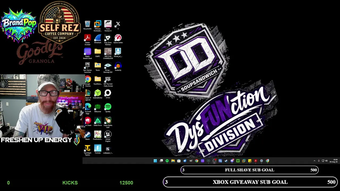Open the OTXO game shortcut

tap(108, 94)
